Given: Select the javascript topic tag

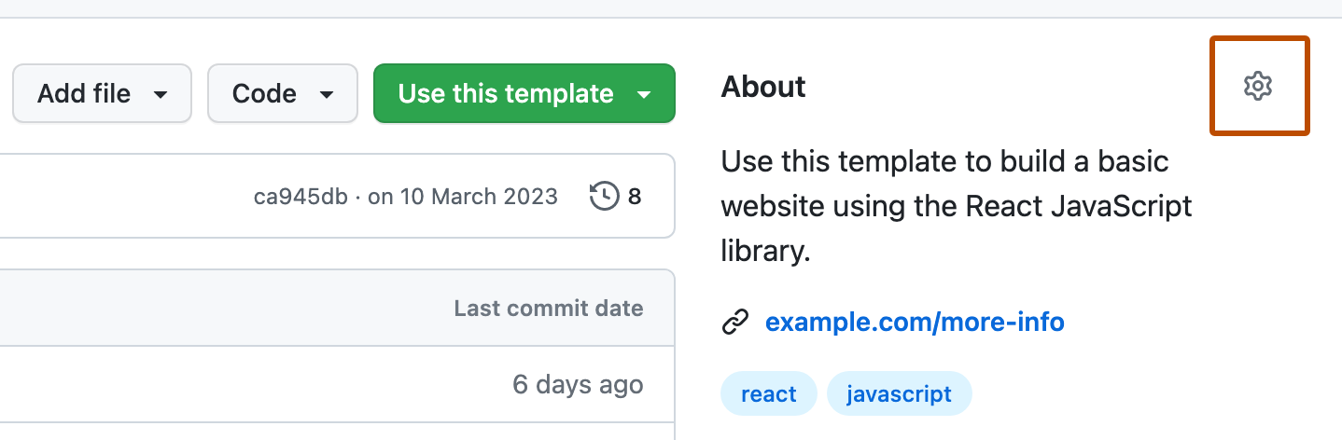Looking at the screenshot, I should coord(899,394).
